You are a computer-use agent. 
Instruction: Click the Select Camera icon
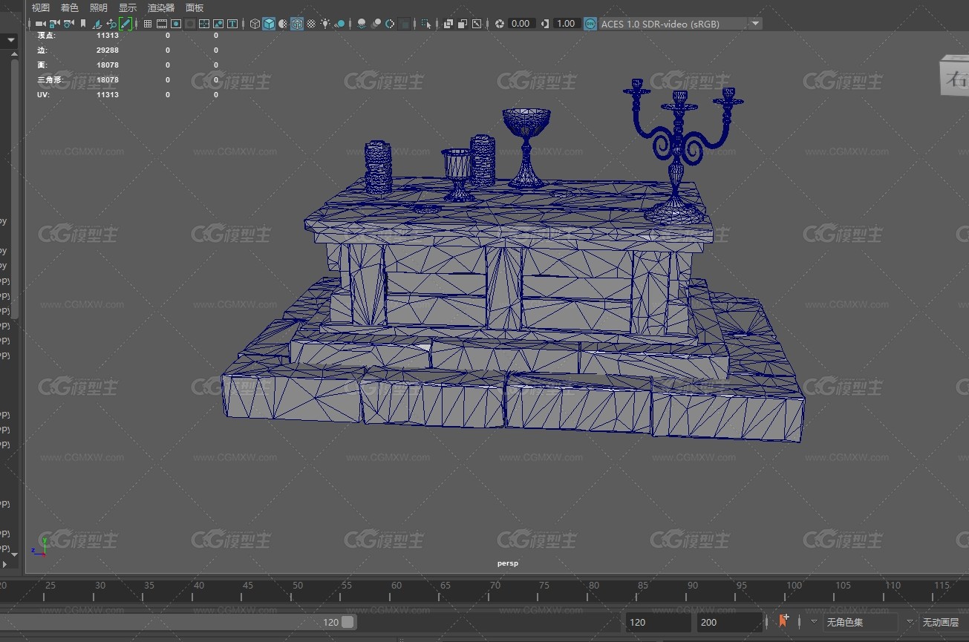[x=41, y=24]
